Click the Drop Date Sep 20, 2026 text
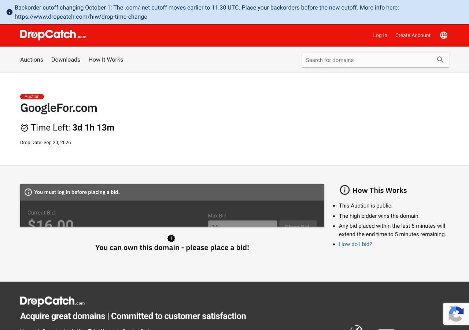 pyautogui.click(x=45, y=142)
